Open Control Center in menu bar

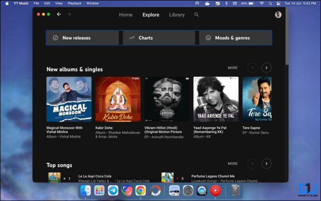coord(278,3)
